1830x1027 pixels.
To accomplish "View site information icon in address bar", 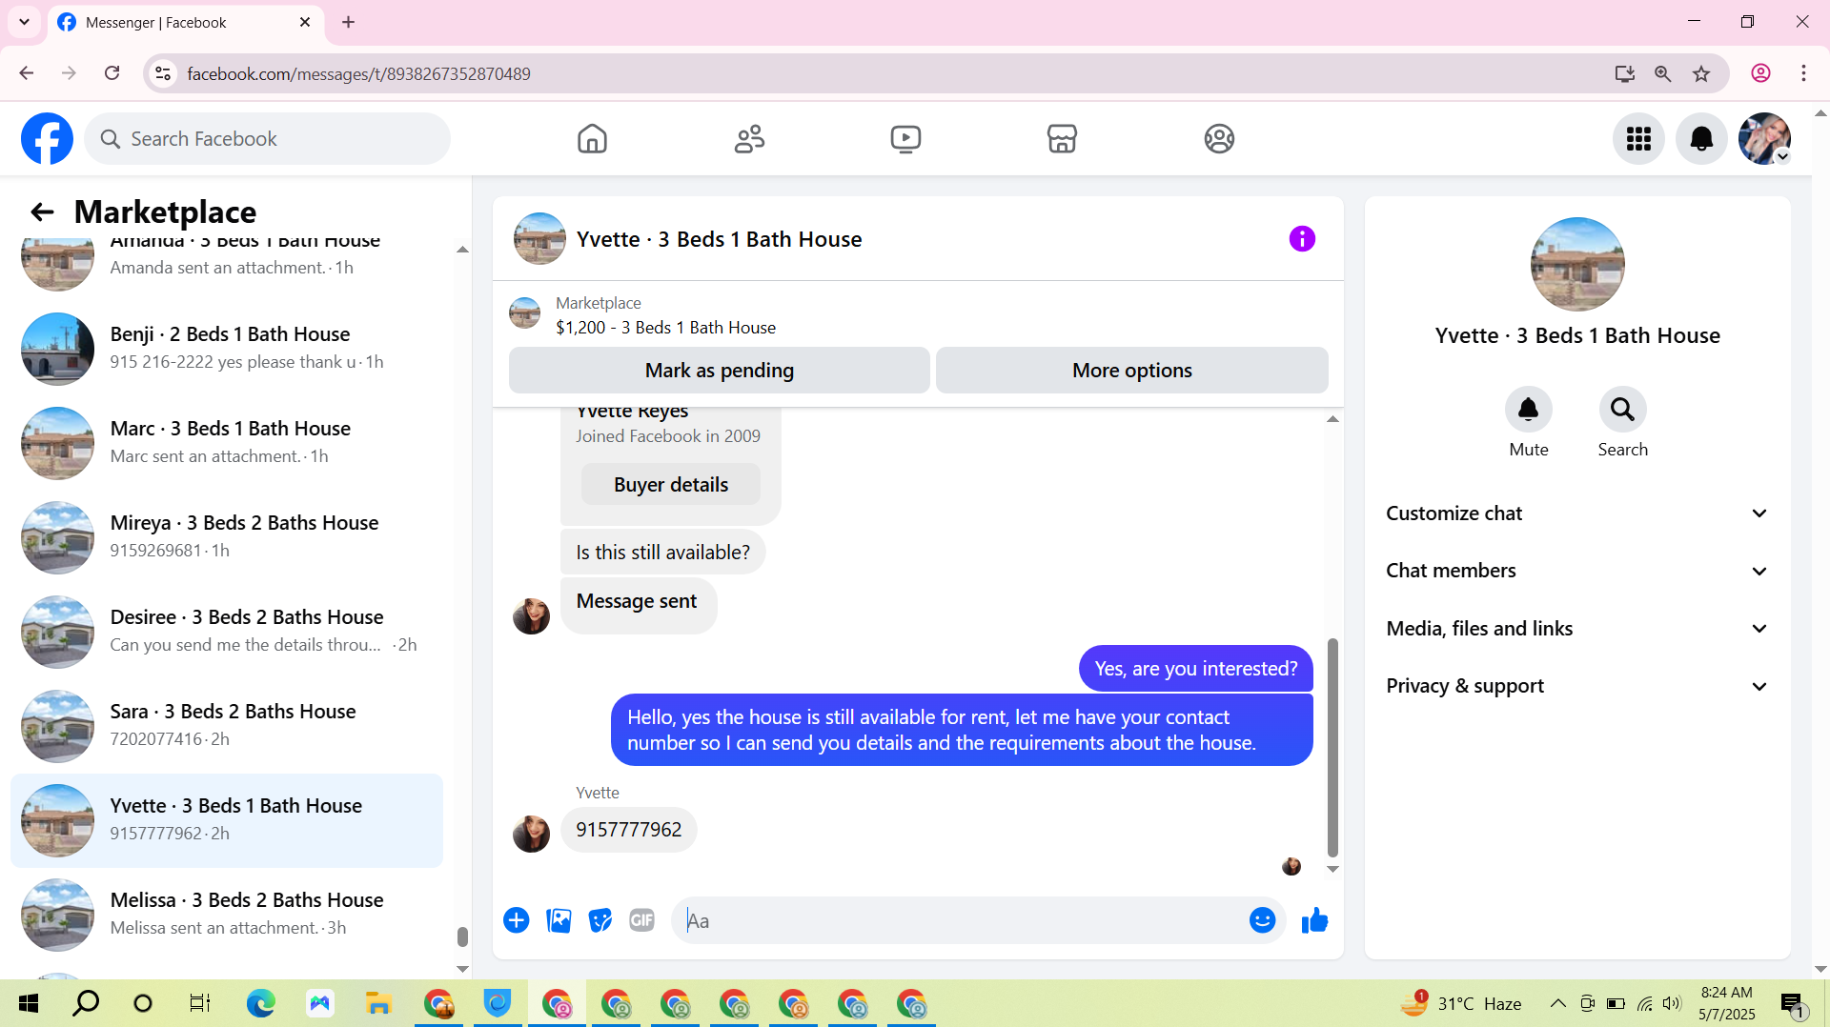I will (x=164, y=73).
